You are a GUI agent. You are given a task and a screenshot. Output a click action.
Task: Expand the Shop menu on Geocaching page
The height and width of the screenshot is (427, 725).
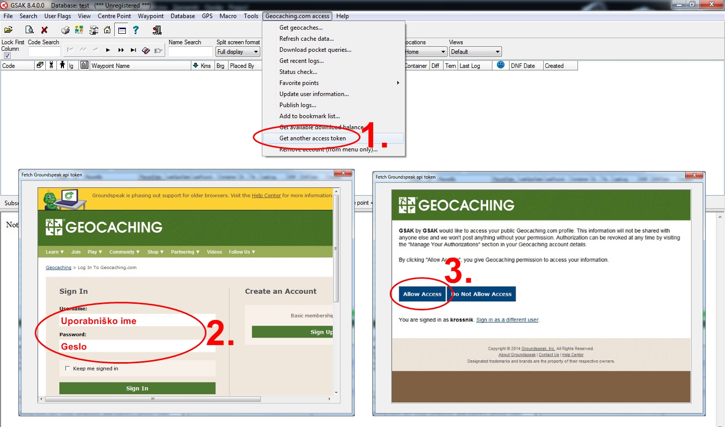pyautogui.click(x=156, y=252)
